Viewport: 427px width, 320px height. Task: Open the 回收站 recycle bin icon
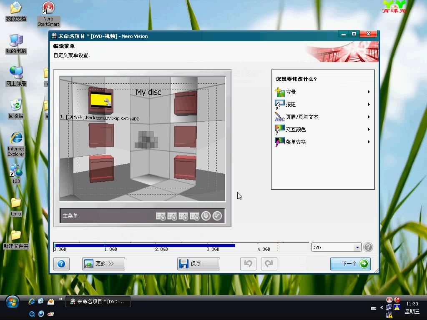click(x=16, y=109)
